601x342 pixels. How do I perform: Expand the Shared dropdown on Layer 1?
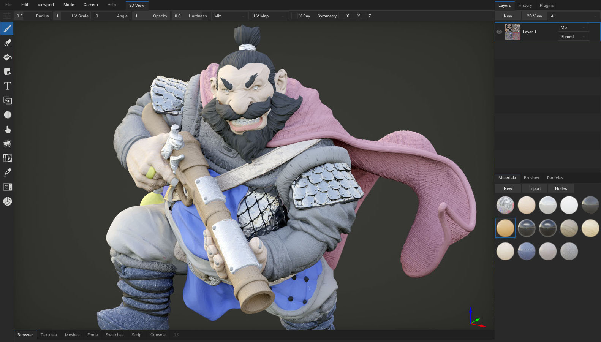click(x=573, y=36)
